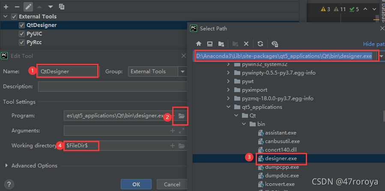Open path history dropdown in Select Path
Image resolution: width=385 pixels, height=191 pixels.
click(x=381, y=57)
